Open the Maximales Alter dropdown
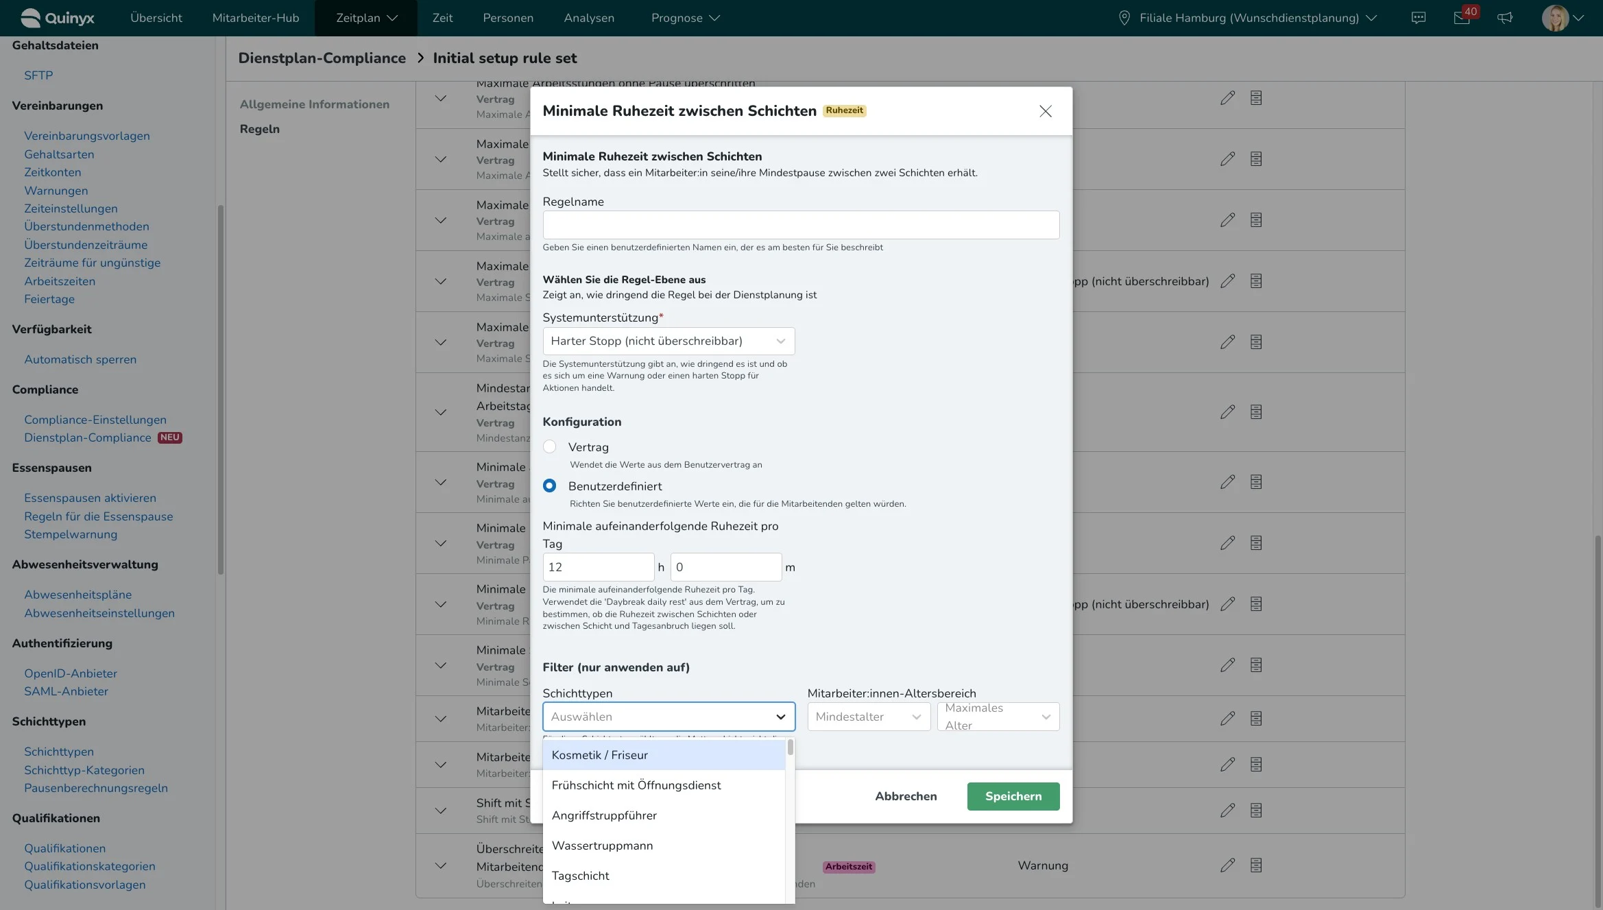1603x910 pixels. [998, 717]
